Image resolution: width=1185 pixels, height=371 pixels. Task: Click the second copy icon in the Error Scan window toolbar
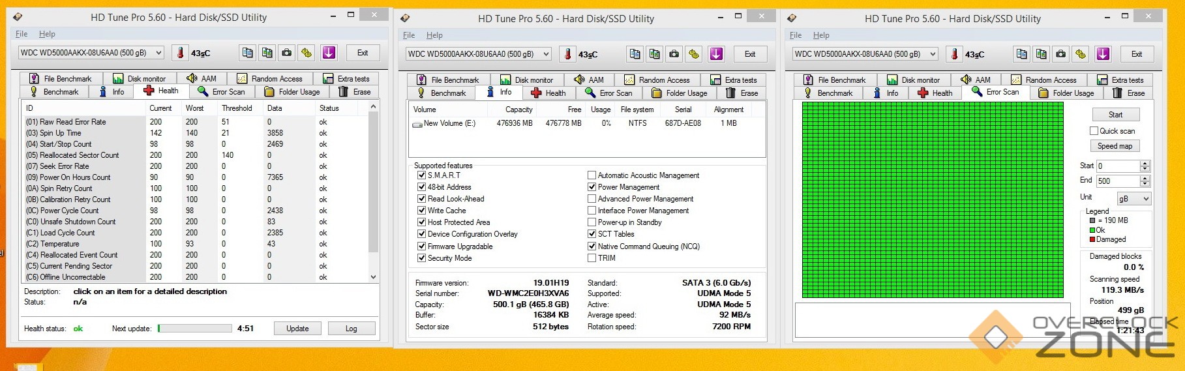pos(1042,54)
